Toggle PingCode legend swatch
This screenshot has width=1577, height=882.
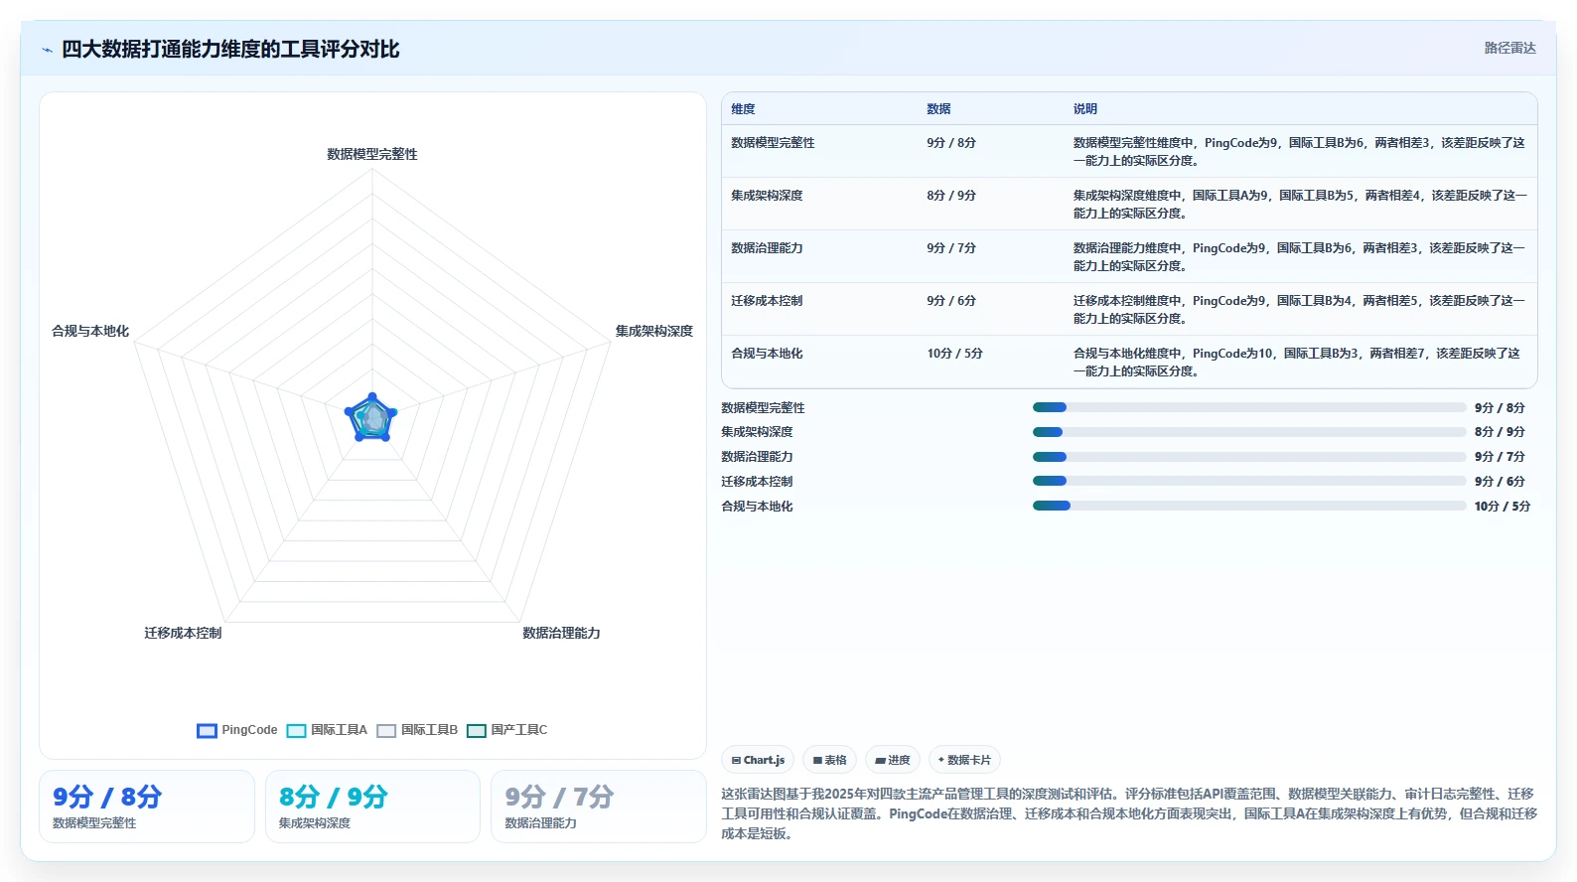coord(207,731)
